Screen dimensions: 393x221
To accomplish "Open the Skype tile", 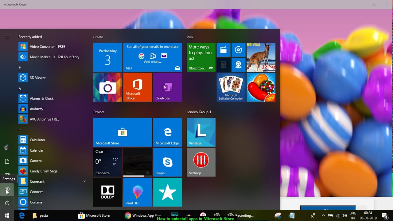I will 168,162.
